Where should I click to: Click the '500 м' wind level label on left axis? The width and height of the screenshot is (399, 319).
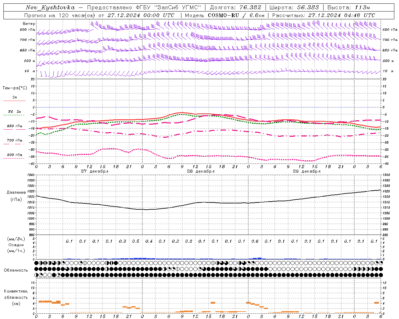(x=30, y=61)
